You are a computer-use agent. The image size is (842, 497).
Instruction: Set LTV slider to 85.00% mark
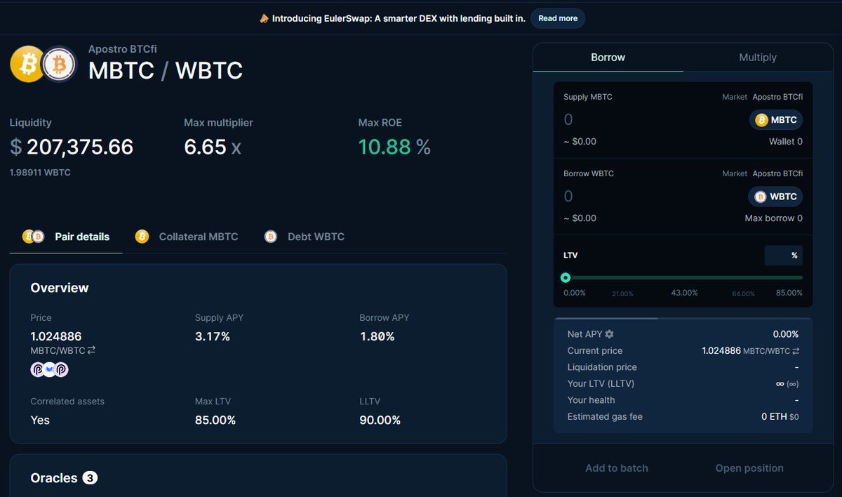click(x=789, y=293)
